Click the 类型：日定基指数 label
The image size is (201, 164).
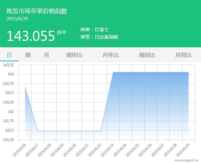(99, 37)
